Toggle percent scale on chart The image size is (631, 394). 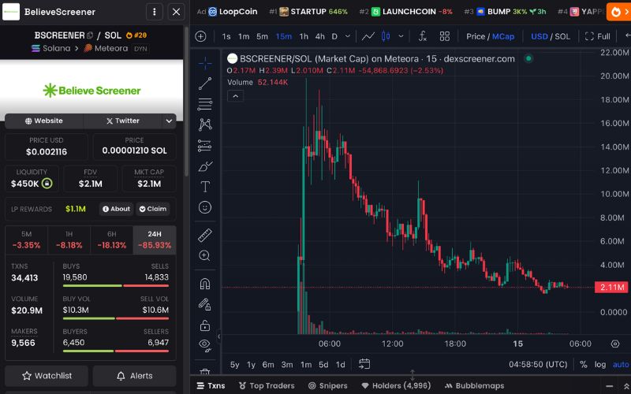click(583, 365)
